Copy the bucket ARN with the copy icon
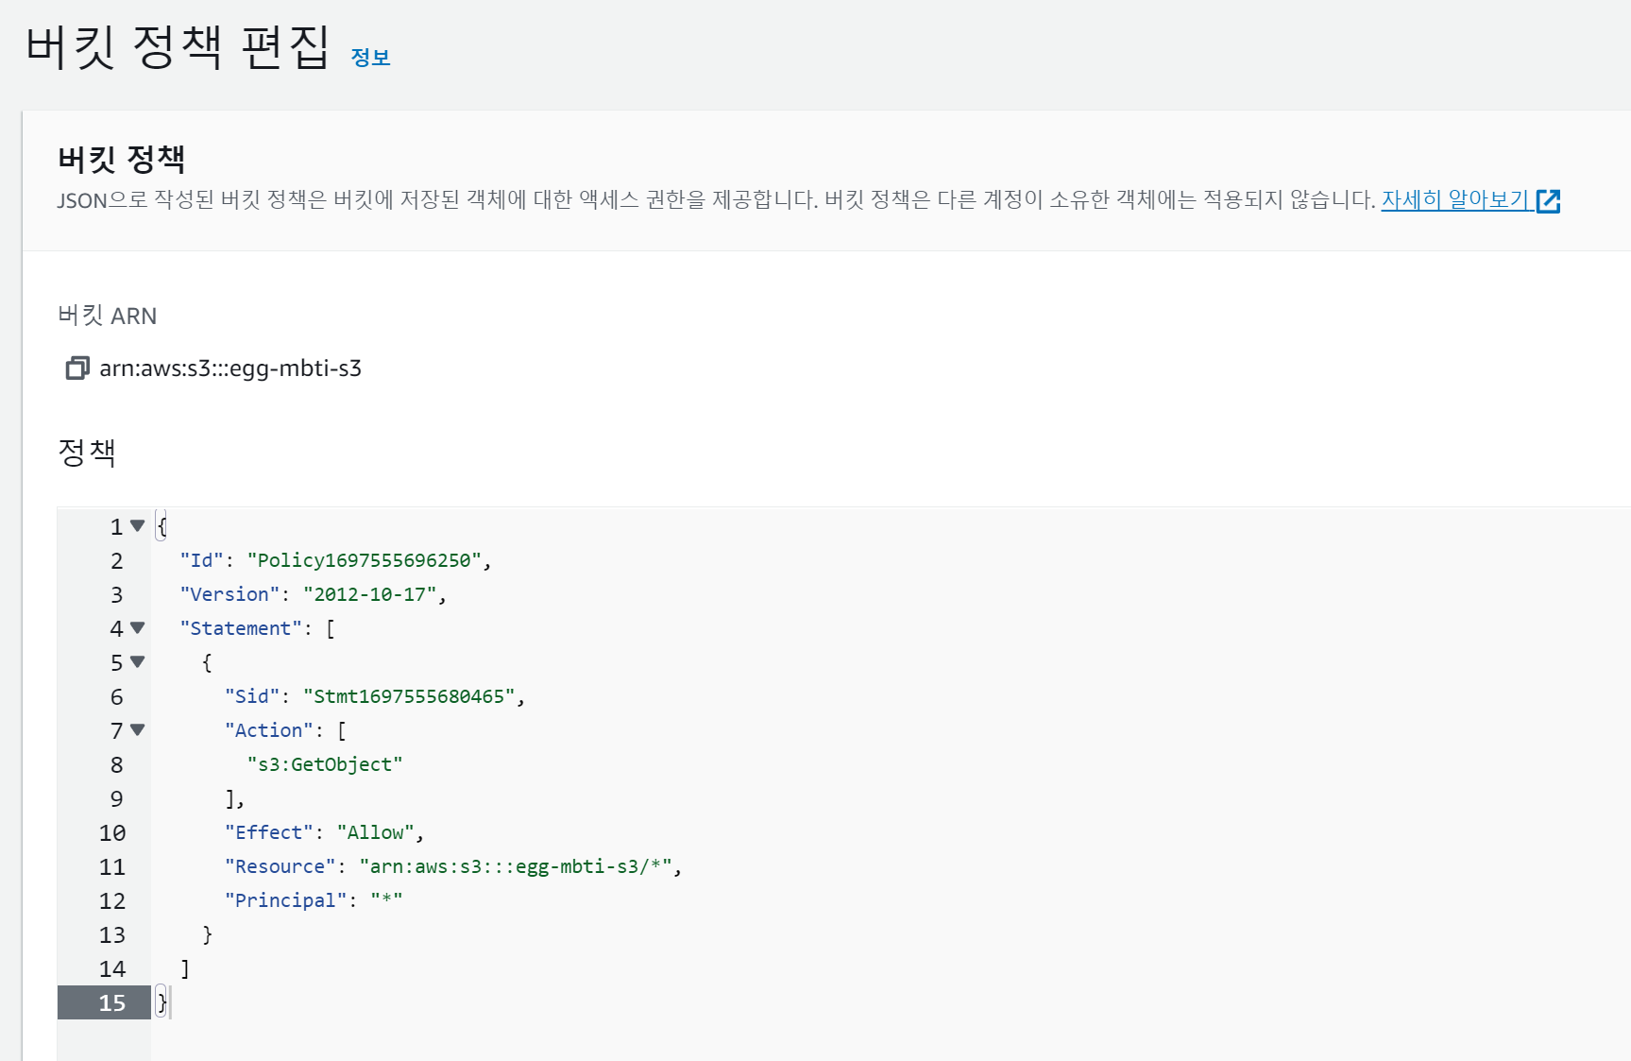1631x1061 pixels. click(x=77, y=368)
